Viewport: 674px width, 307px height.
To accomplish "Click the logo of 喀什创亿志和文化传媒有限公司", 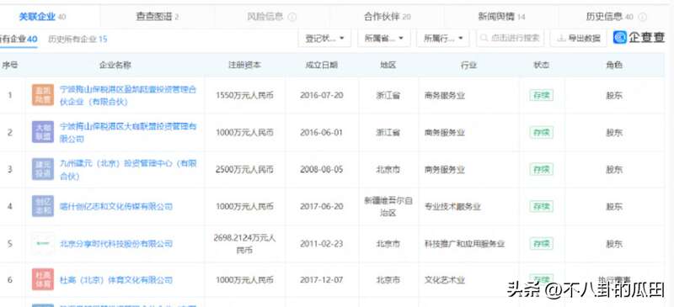I will pyautogui.click(x=43, y=206).
